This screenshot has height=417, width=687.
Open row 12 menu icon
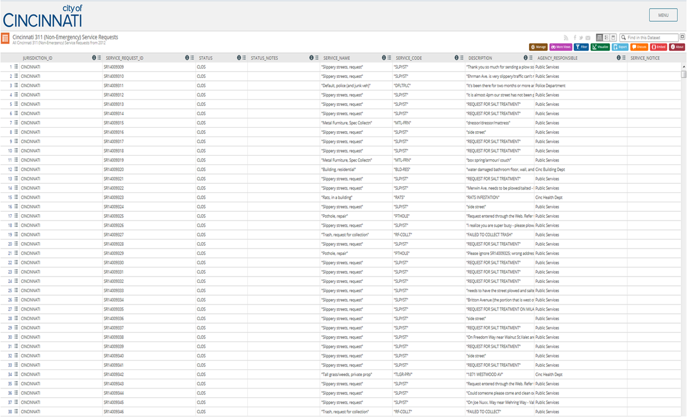(x=16, y=169)
